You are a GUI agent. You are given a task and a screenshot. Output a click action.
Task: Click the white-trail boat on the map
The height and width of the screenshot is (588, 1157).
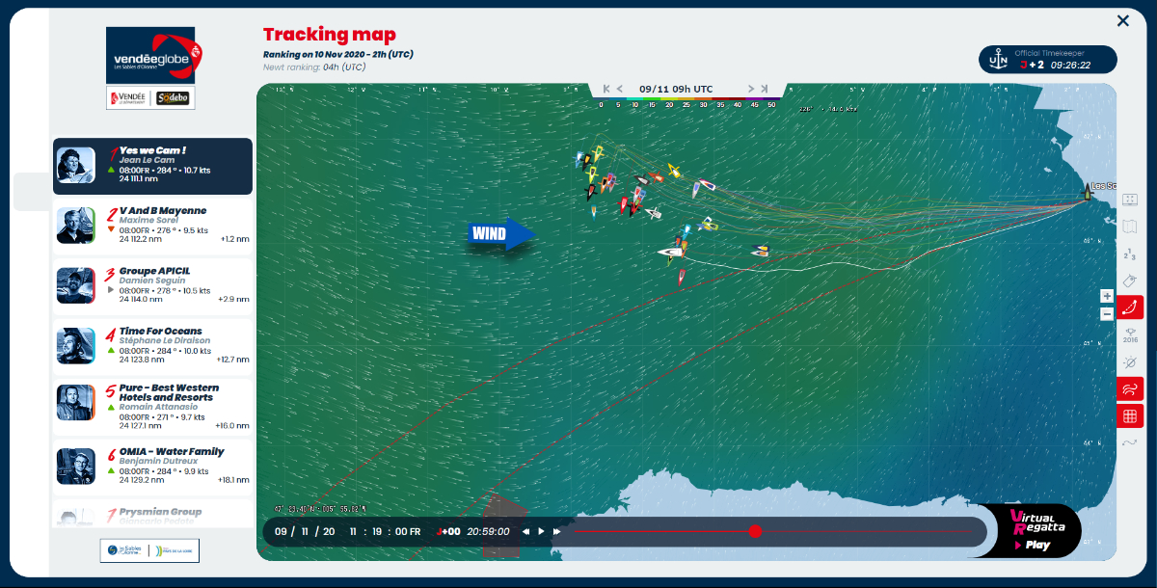pyautogui.click(x=670, y=252)
